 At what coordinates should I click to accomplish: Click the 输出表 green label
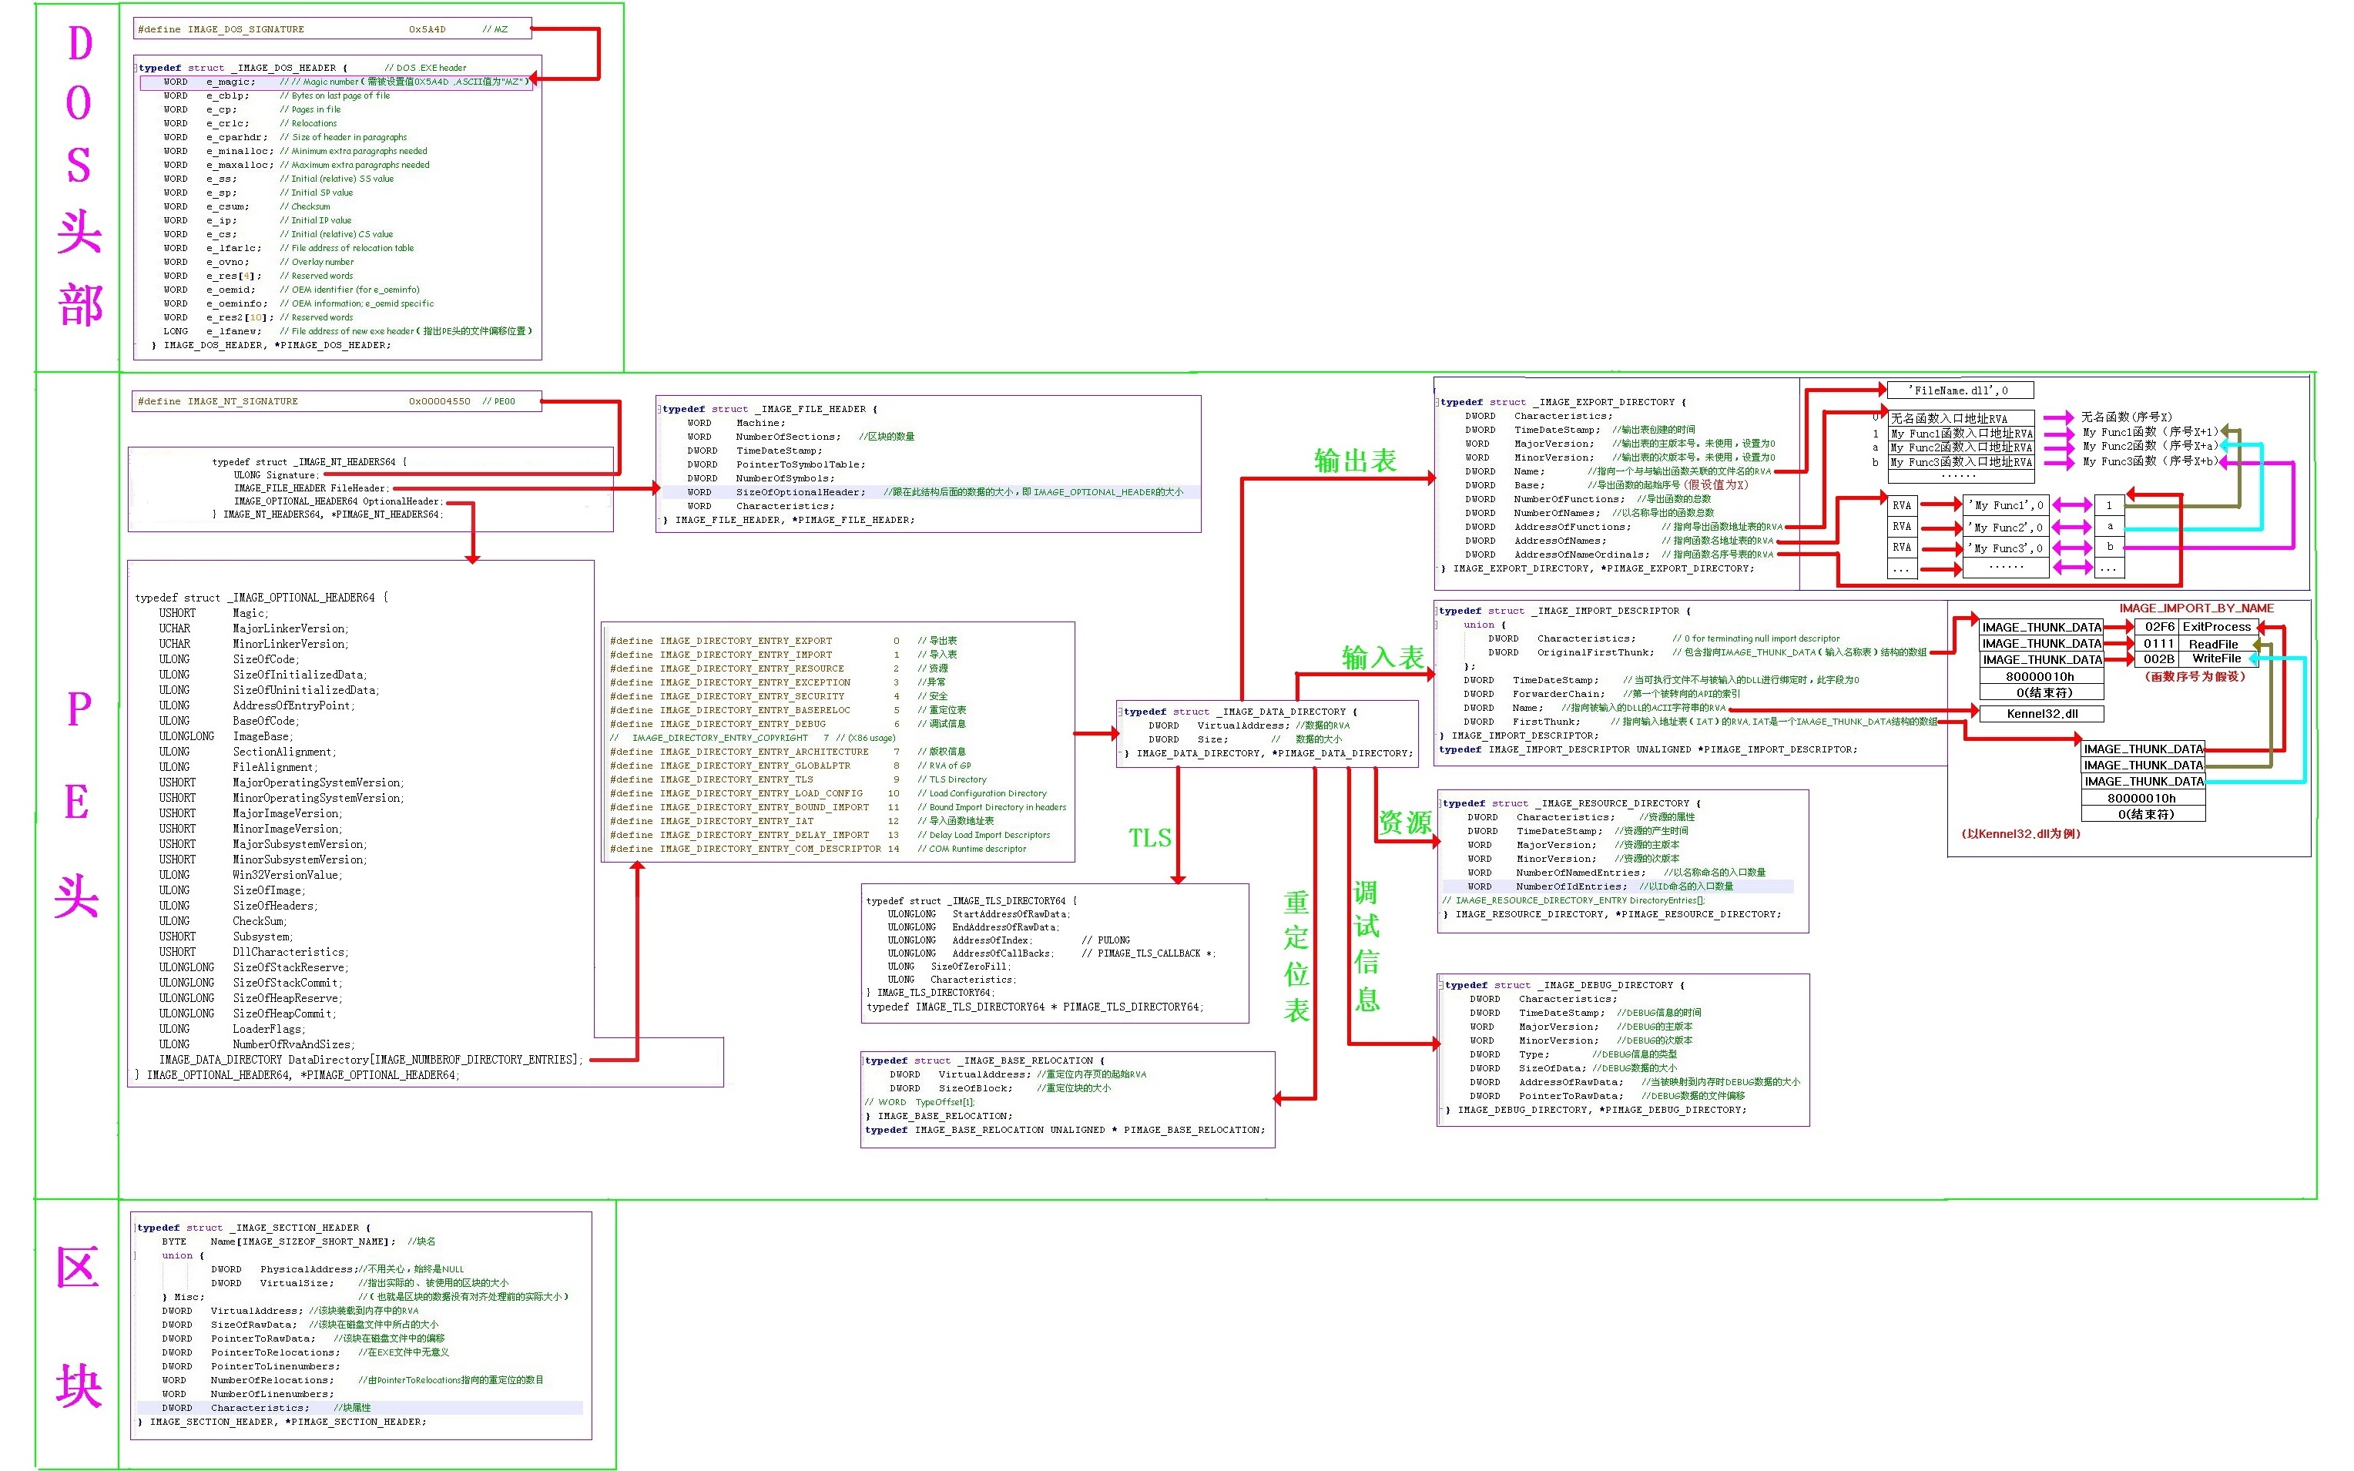click(1355, 461)
